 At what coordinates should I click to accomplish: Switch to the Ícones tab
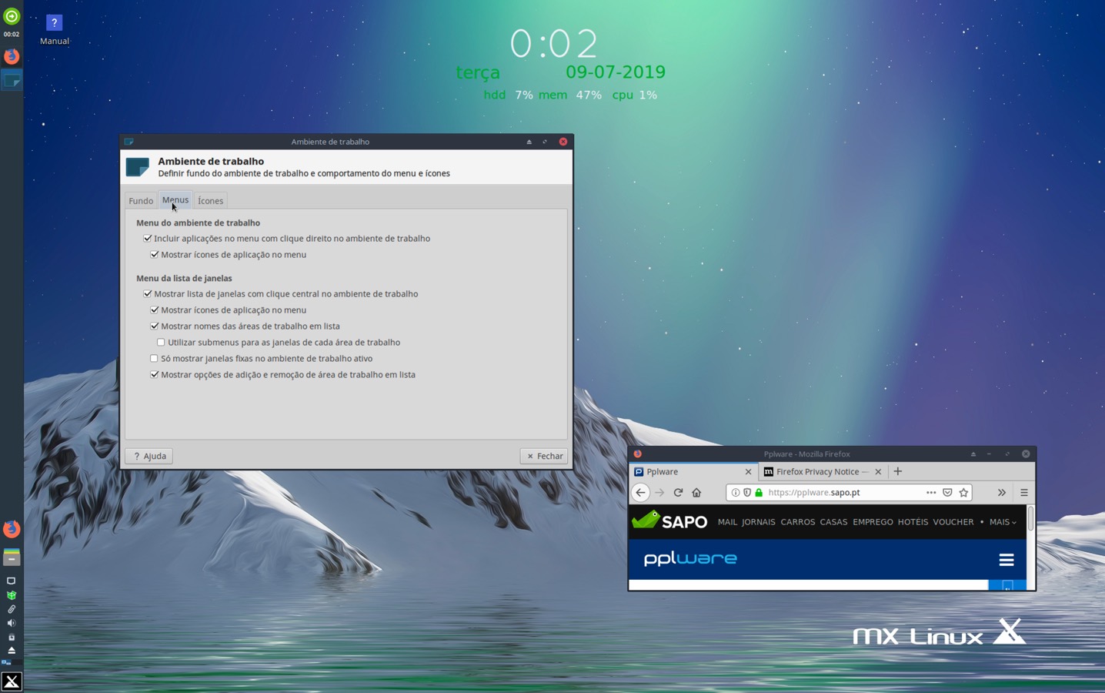210,200
